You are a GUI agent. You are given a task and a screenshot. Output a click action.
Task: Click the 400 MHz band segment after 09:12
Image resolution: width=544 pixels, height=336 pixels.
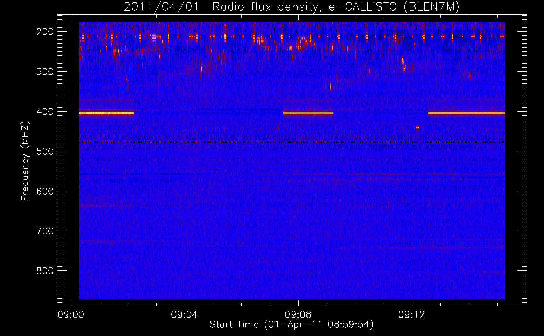466,113
